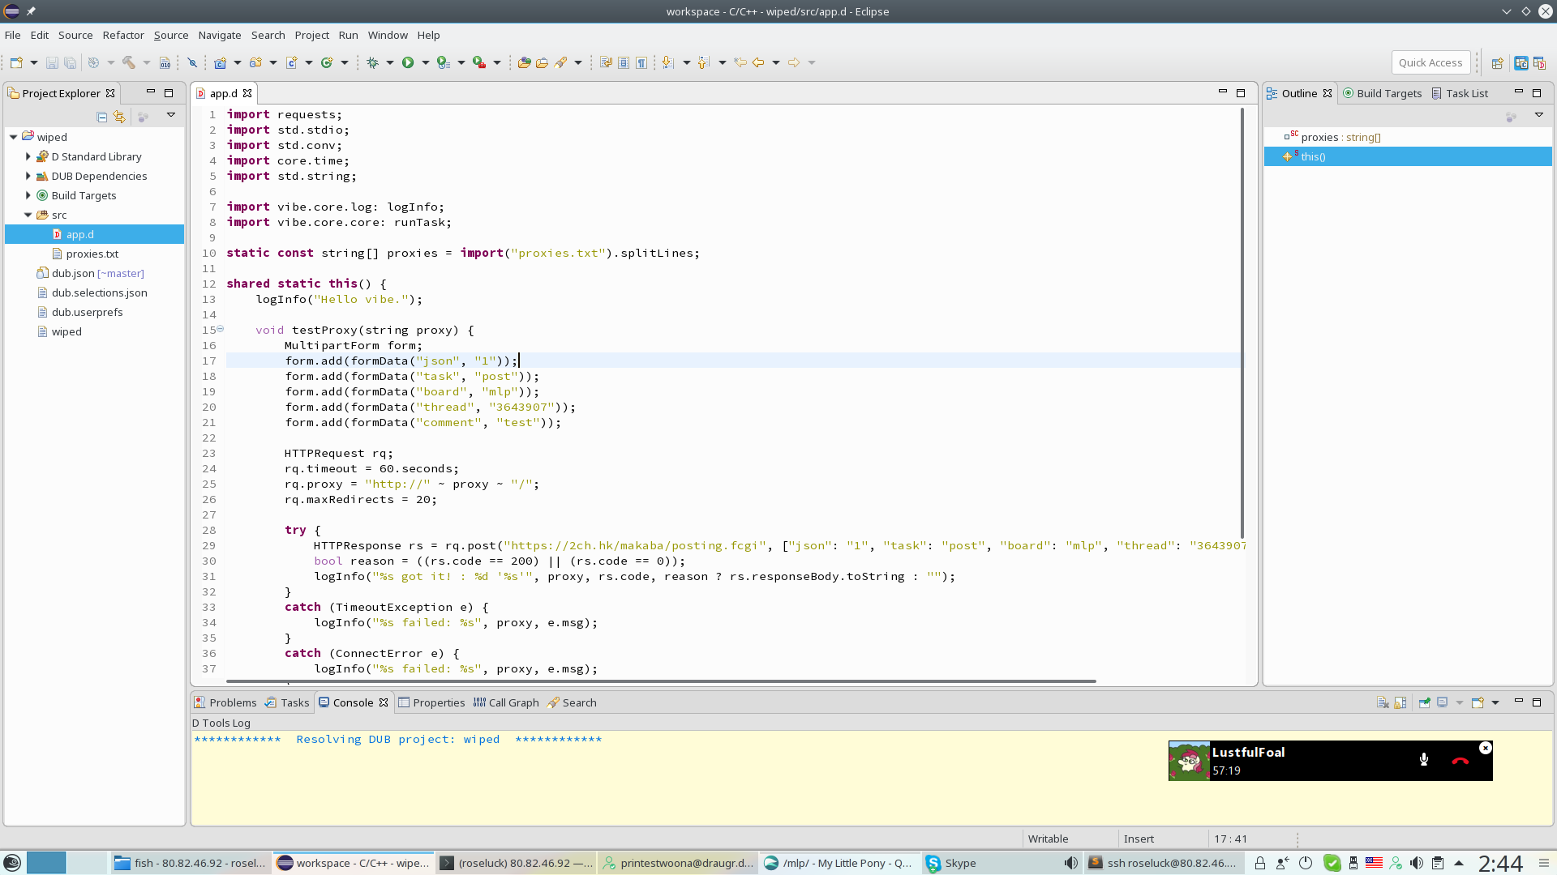Click the New class icon
This screenshot has height=875, width=1557.
[x=327, y=62]
